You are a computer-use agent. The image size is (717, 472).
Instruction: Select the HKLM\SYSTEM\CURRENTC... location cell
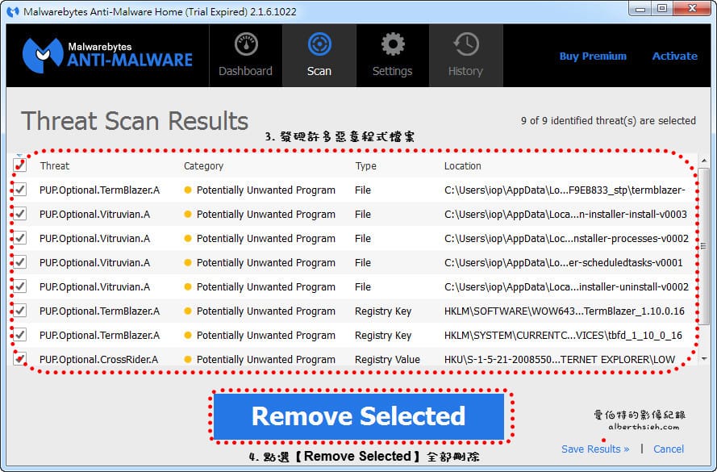click(563, 336)
